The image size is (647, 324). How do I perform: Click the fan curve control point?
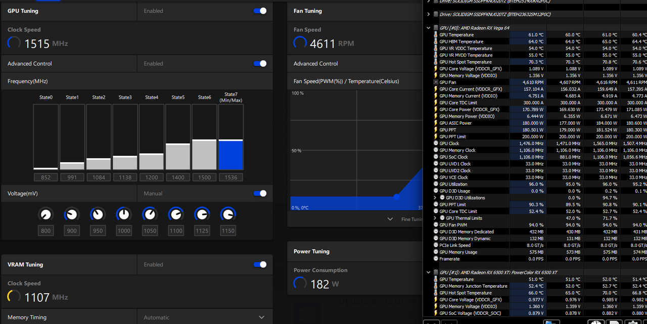pos(396,197)
